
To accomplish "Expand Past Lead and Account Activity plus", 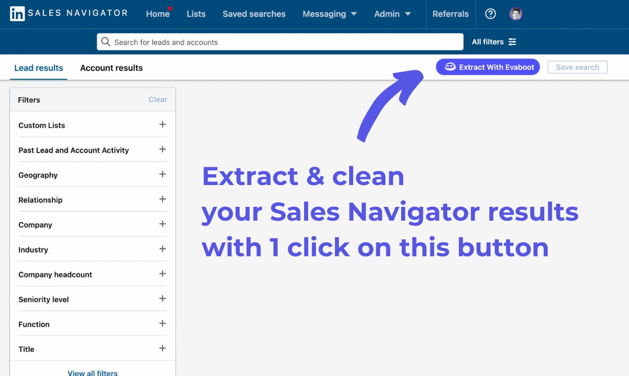I will pyautogui.click(x=162, y=149).
